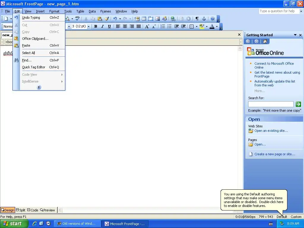
Task: Click Get the latest news about FrontPage
Action: tap(277, 75)
